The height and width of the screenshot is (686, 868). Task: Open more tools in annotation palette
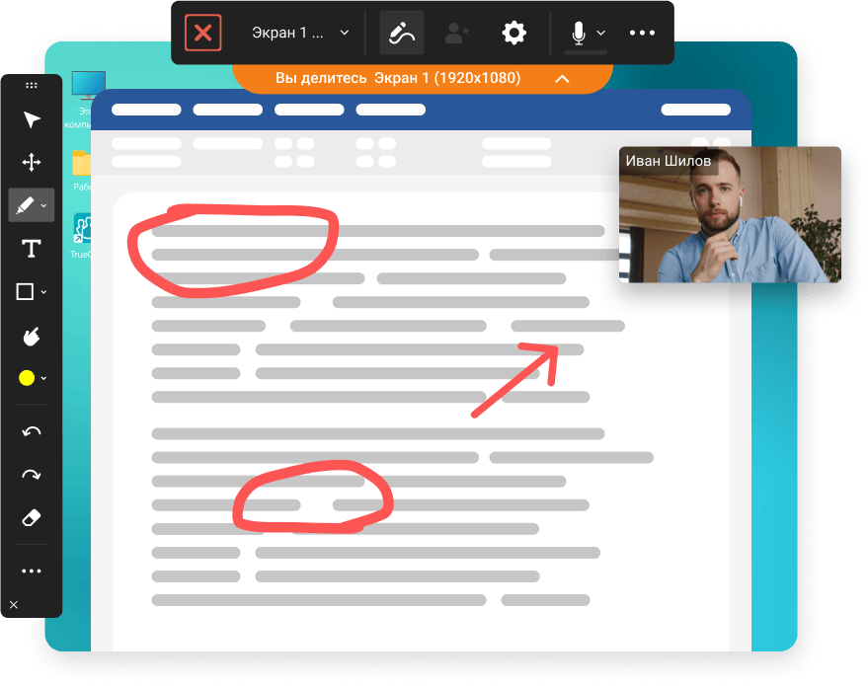click(x=32, y=571)
